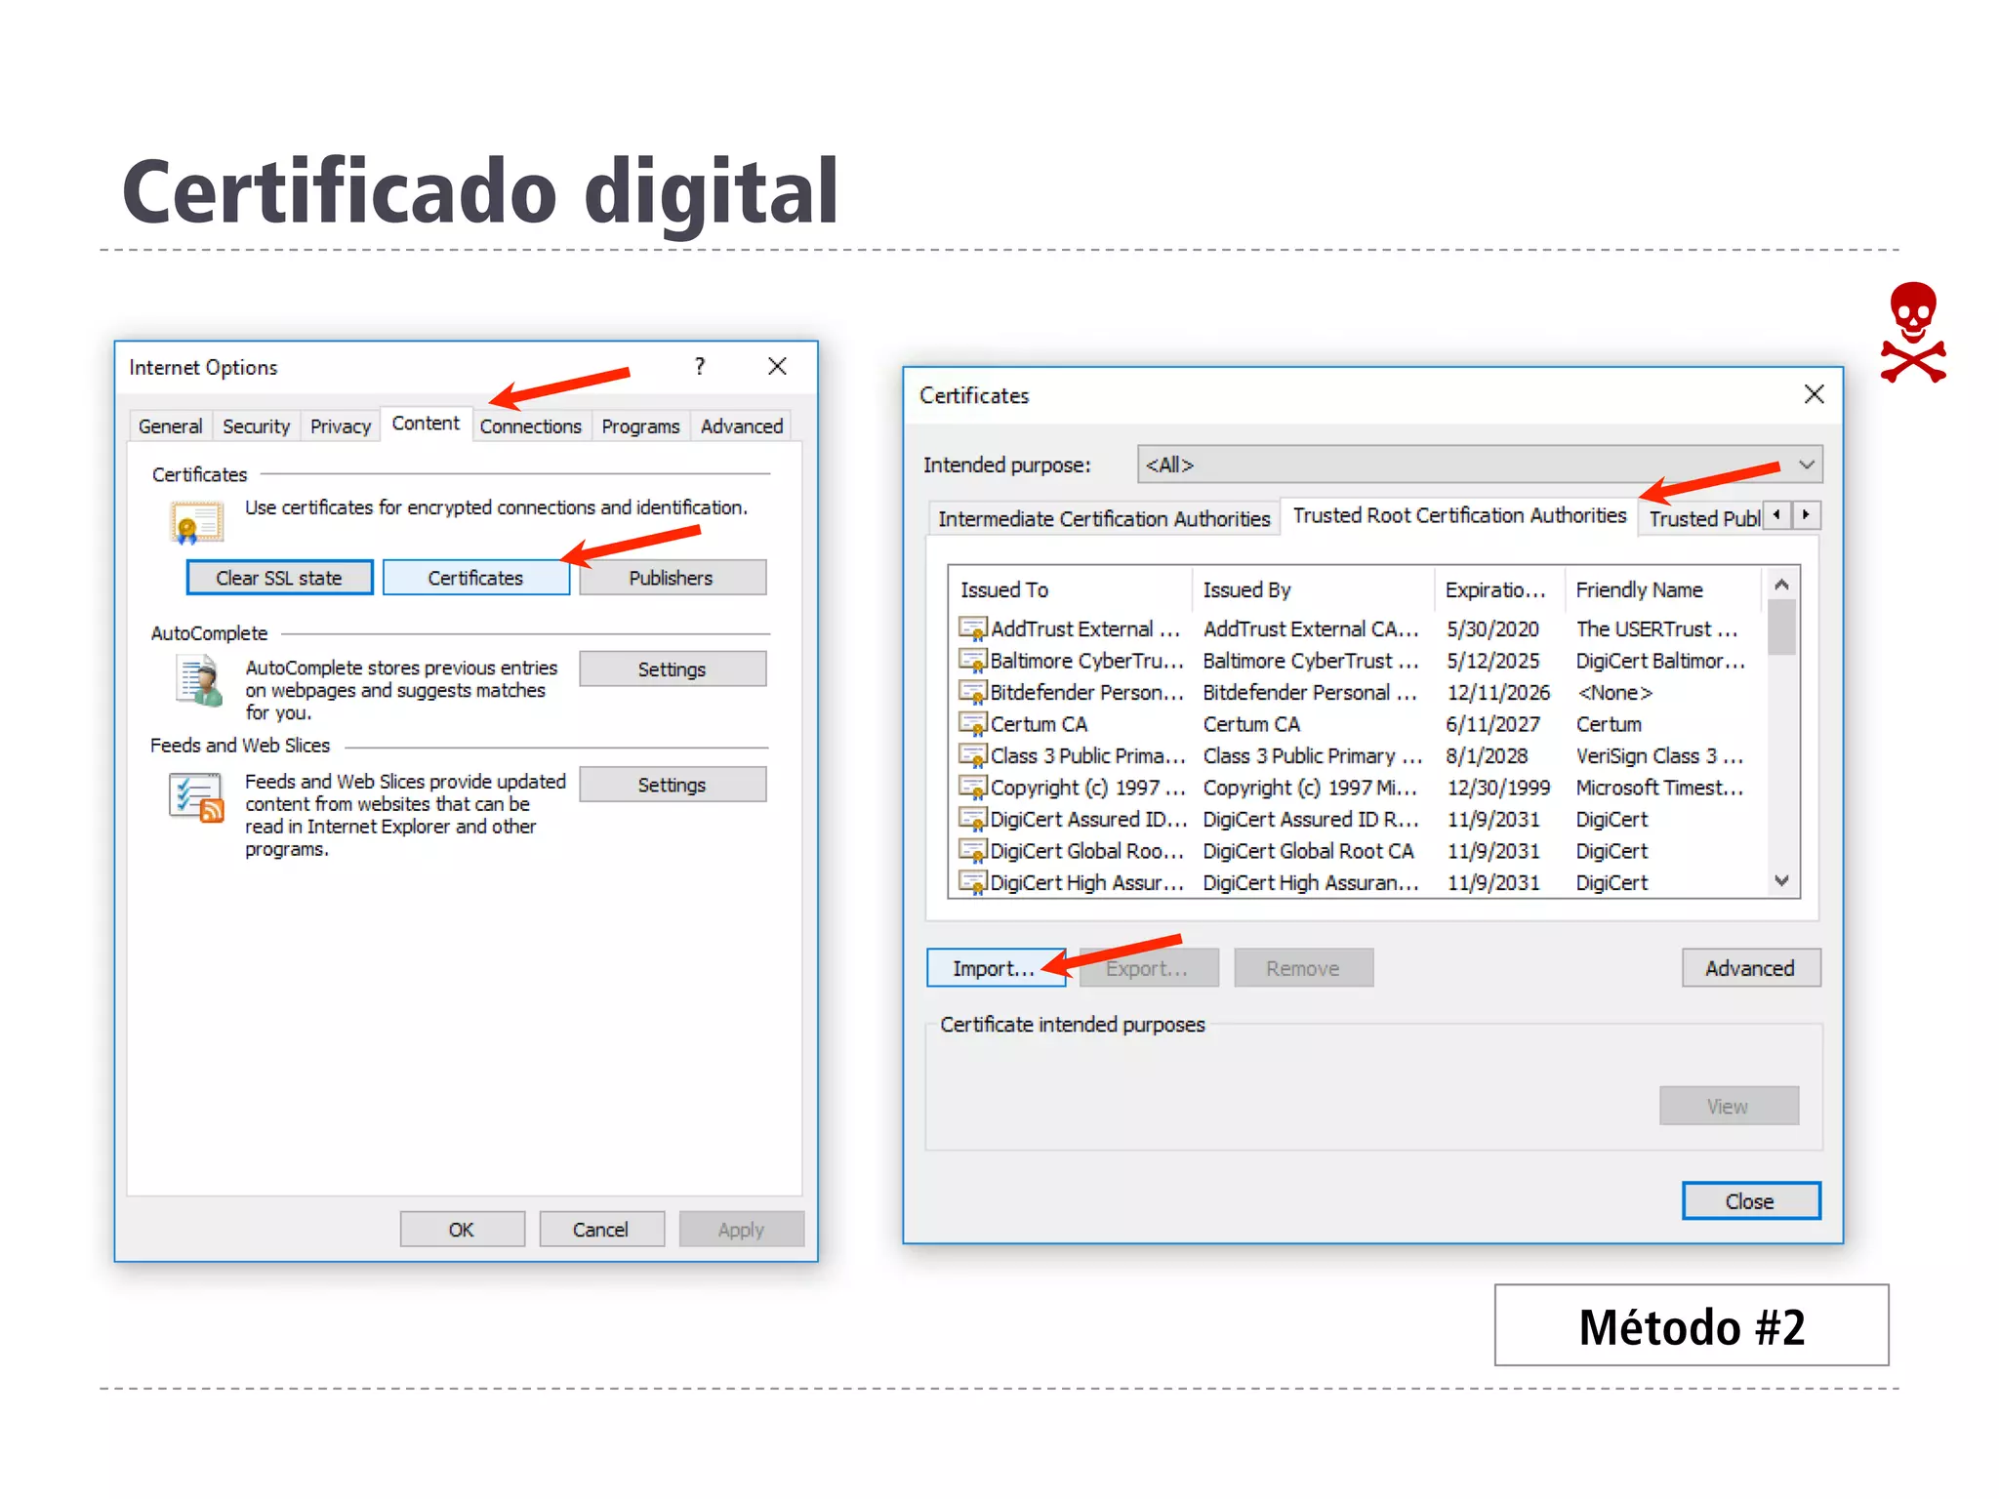Screen dimensions: 1999x1499
Task: Click the AutoComplete section icon
Action: coord(199,680)
